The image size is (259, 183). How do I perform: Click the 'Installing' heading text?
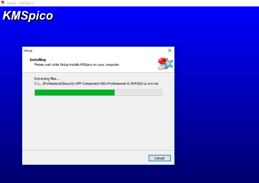pos(38,60)
